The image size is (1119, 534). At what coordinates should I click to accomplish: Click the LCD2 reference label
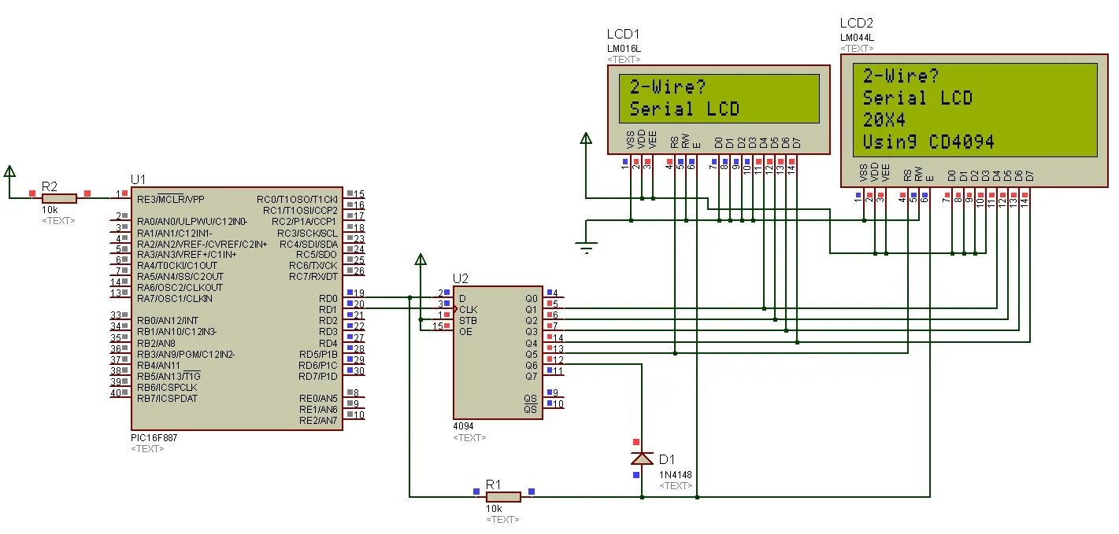[857, 23]
